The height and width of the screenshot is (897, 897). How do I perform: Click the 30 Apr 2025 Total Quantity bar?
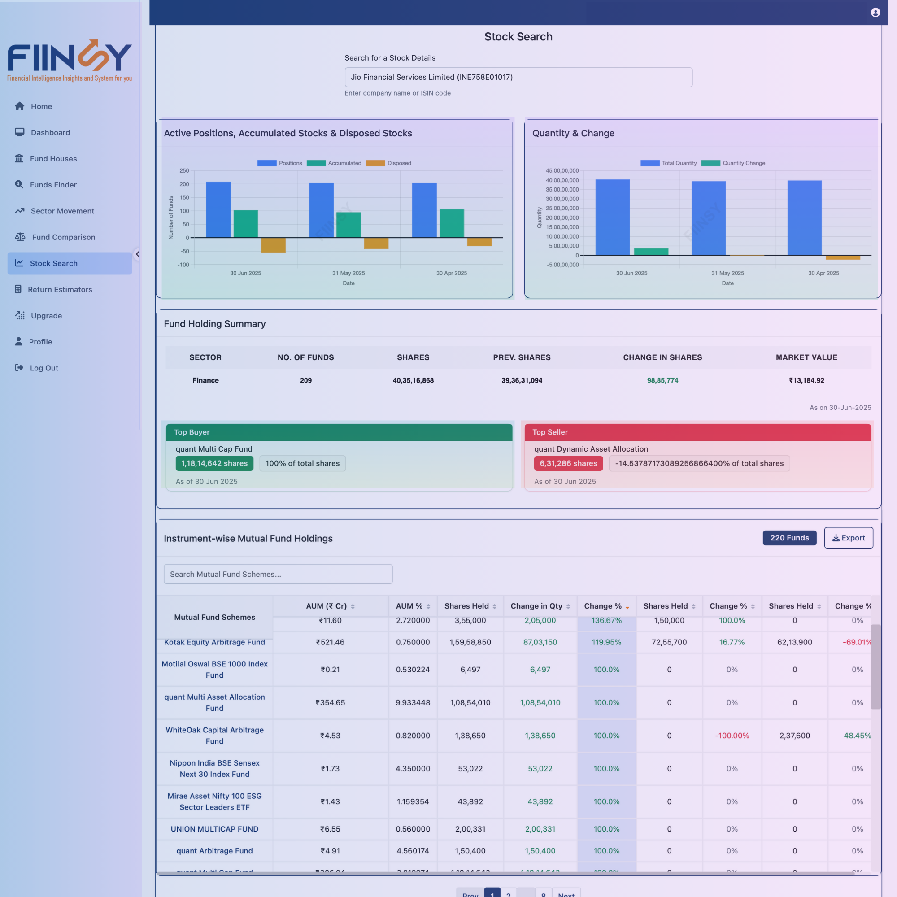click(804, 218)
